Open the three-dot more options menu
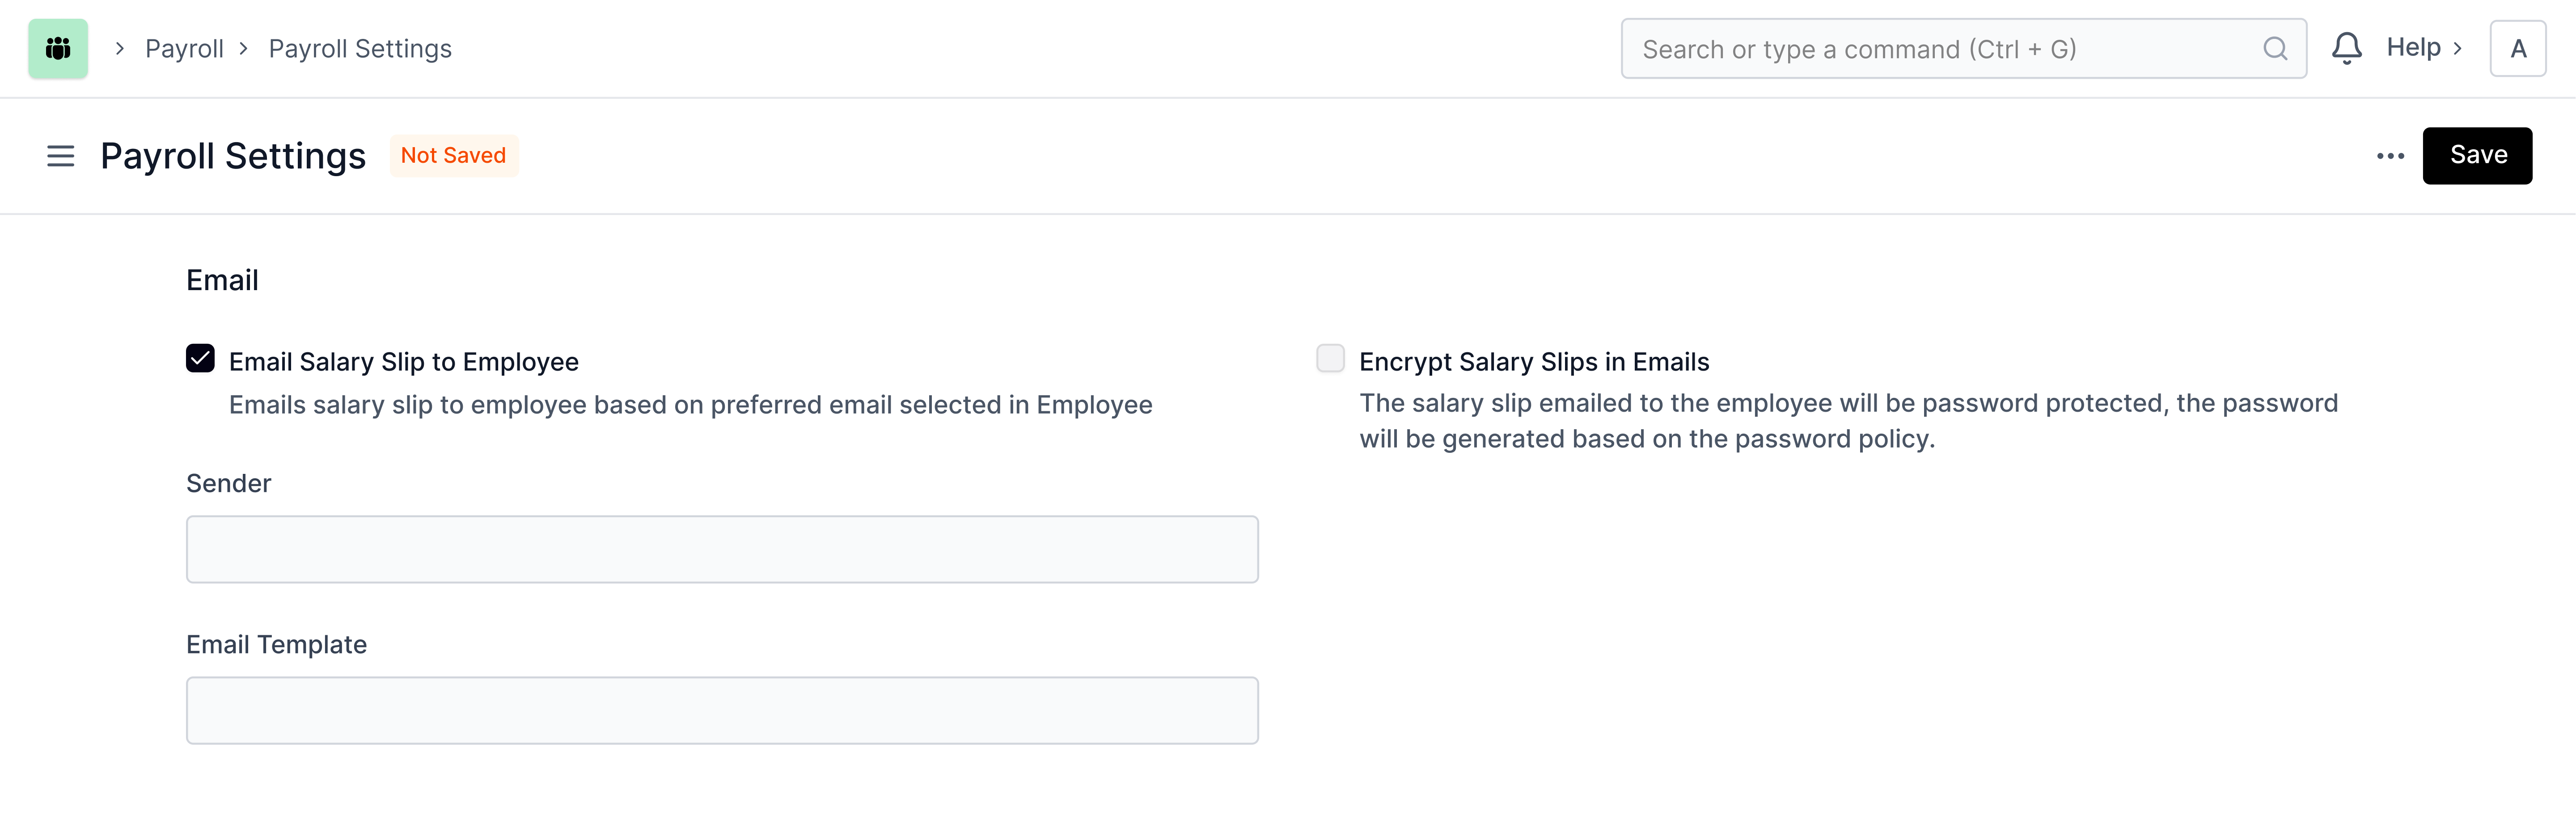Screen dimensions: 2576x819 [2390, 156]
